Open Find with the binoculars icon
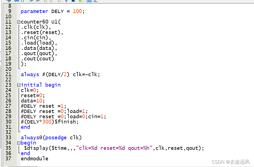The width and height of the screenshot is (254, 167). (x=16, y=1)
